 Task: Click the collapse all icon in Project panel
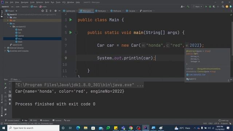click(x=51, y=11)
